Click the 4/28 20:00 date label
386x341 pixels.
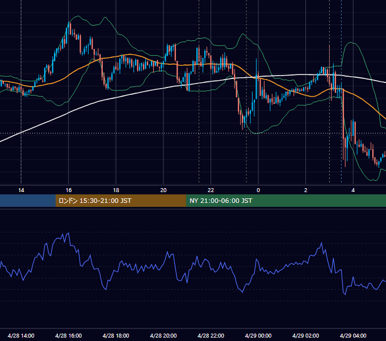tap(163, 335)
